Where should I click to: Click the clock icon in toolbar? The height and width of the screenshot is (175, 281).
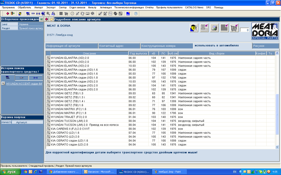tap(72, 14)
